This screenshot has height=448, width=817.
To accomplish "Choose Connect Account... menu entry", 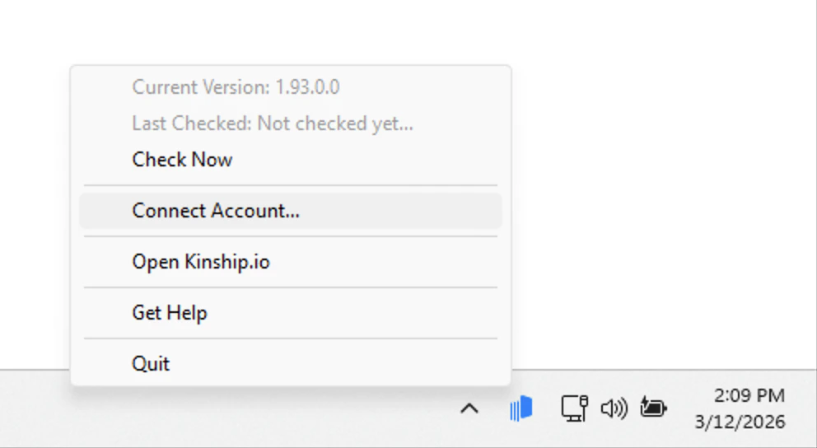I will click(290, 211).
